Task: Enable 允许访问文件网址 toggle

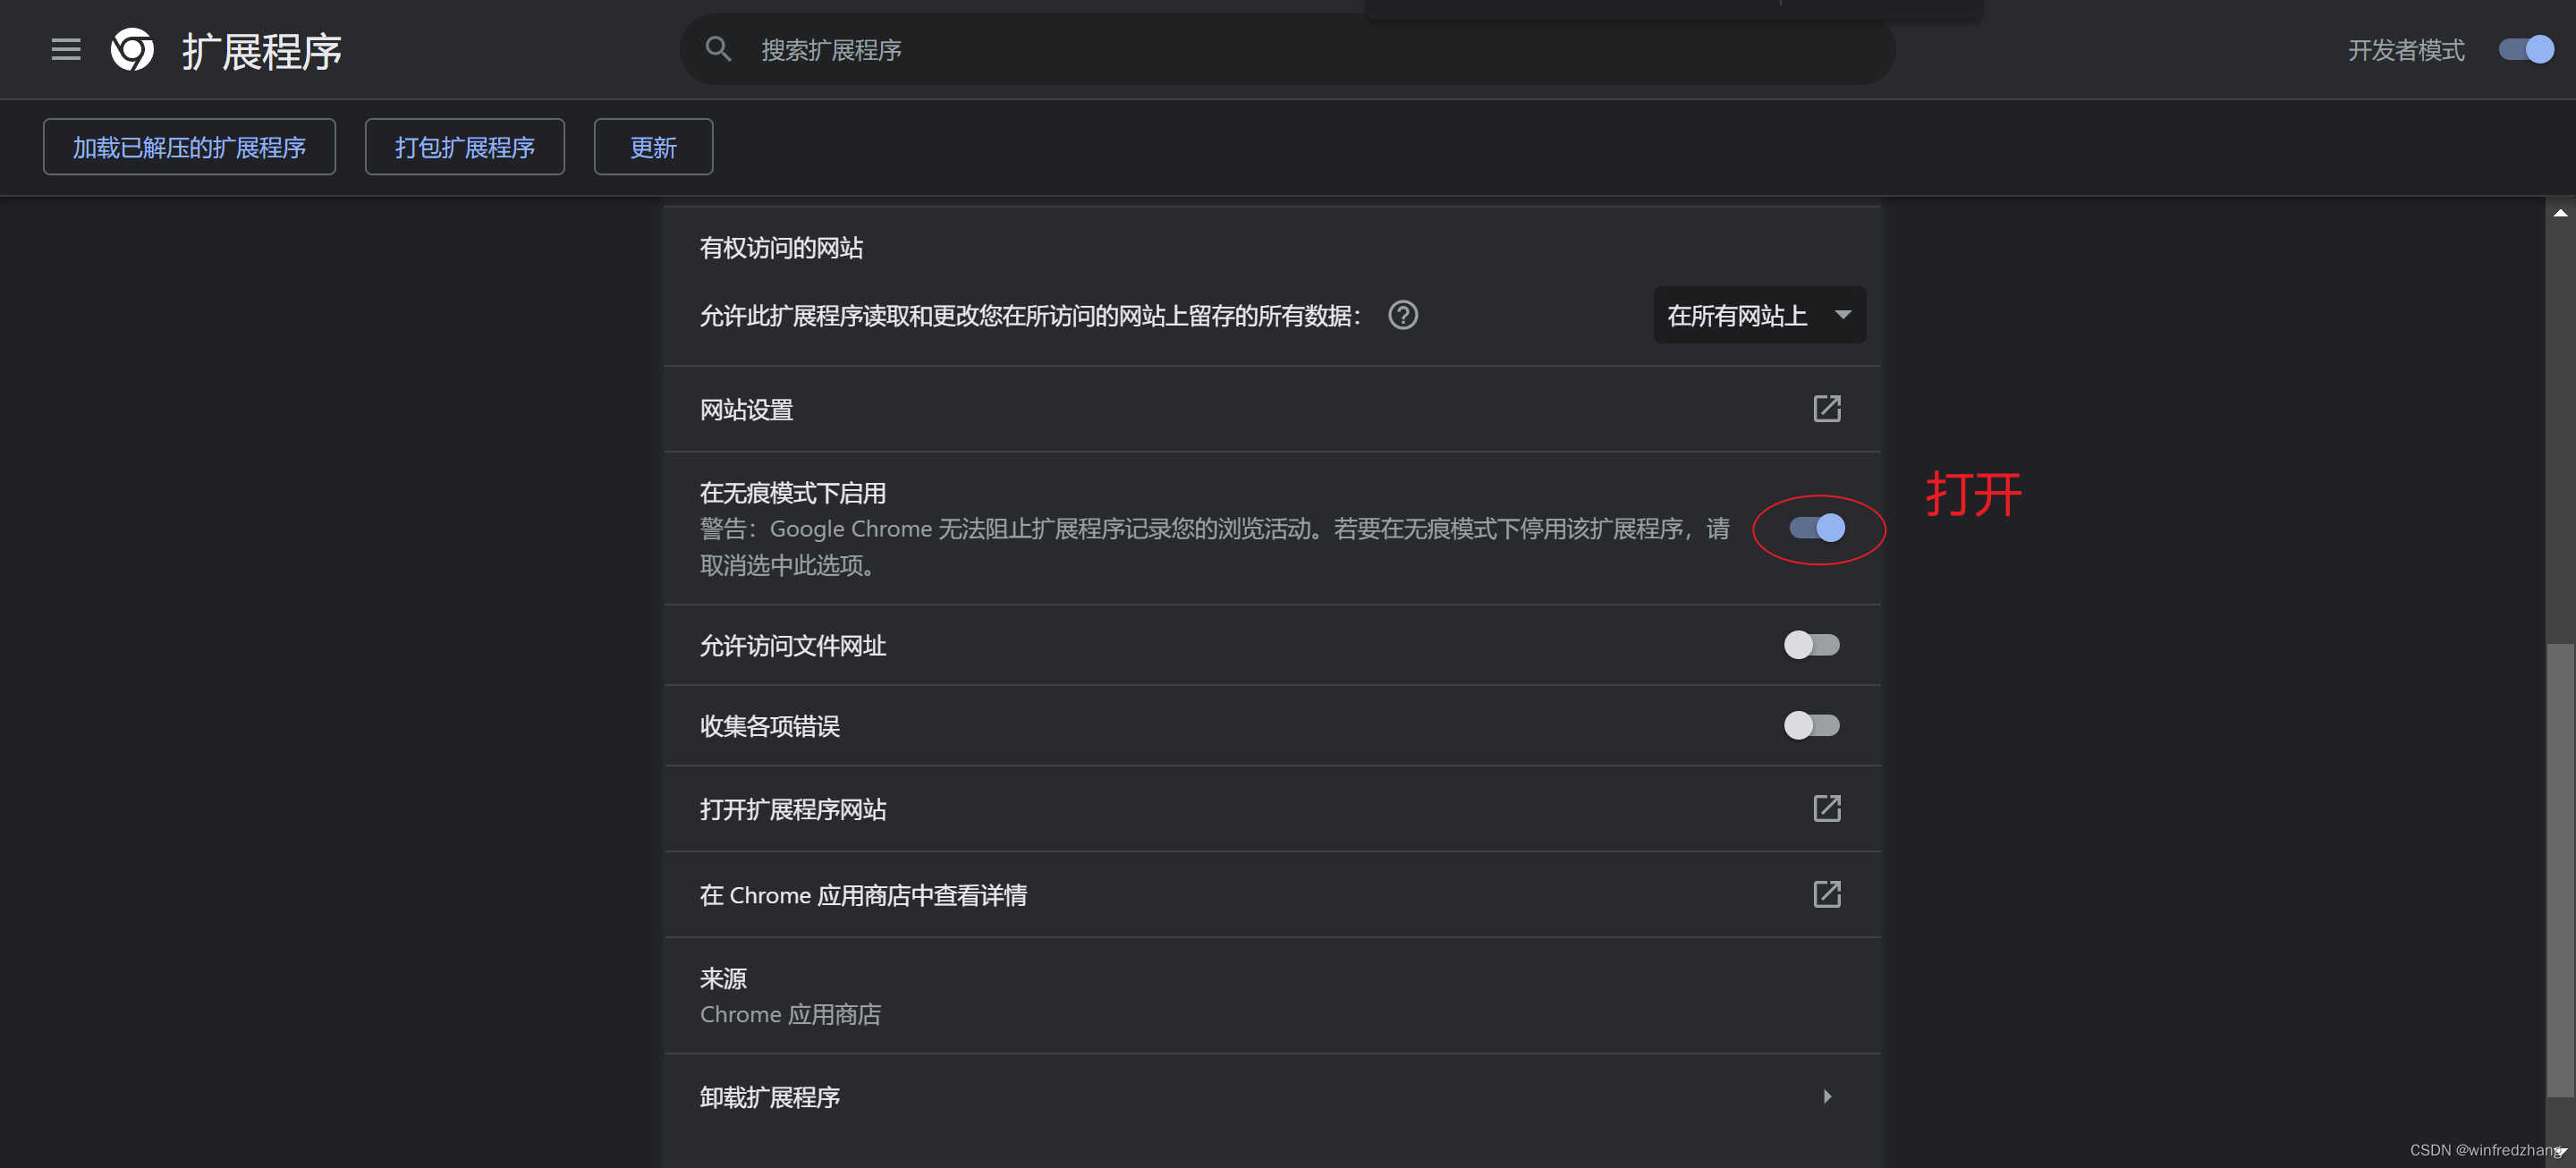Action: [x=1811, y=645]
